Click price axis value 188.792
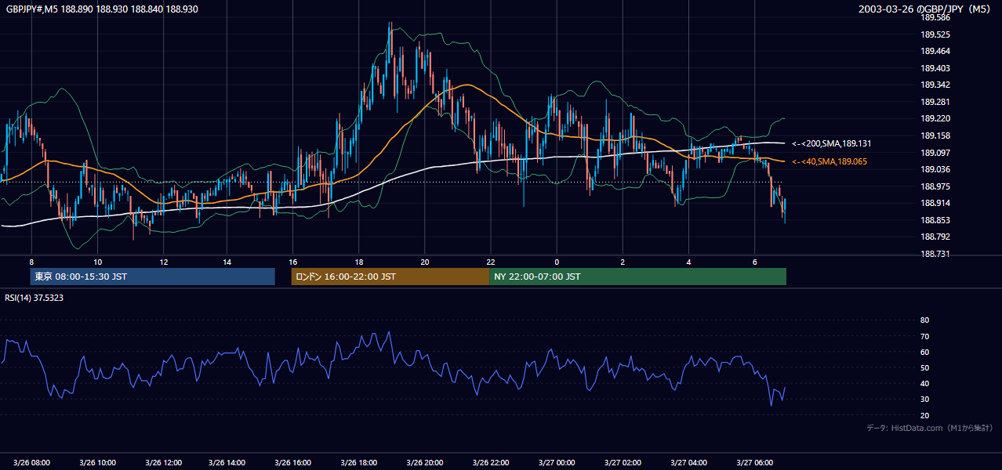This screenshot has width=1002, height=470. click(935, 237)
